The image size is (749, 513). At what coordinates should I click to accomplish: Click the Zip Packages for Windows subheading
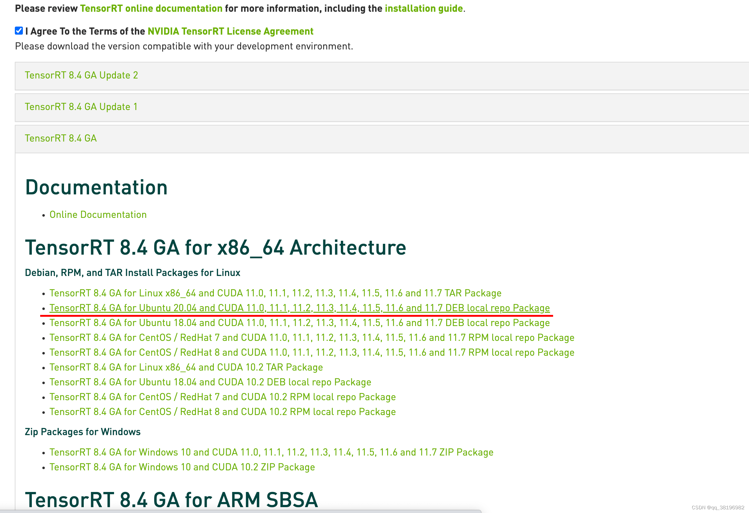(83, 432)
